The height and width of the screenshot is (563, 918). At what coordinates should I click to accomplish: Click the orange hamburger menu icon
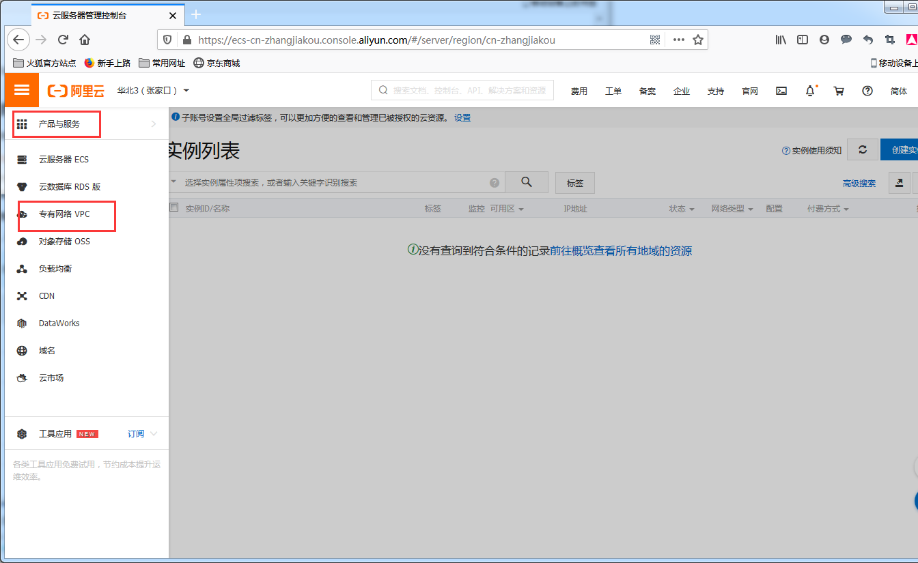22,90
